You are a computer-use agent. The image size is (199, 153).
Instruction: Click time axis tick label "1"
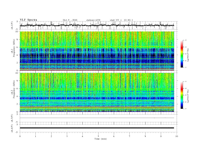[x=35, y=136]
